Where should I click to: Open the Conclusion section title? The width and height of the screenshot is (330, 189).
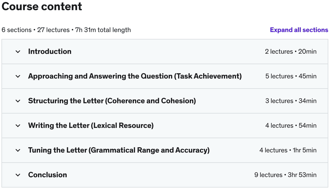48,175
